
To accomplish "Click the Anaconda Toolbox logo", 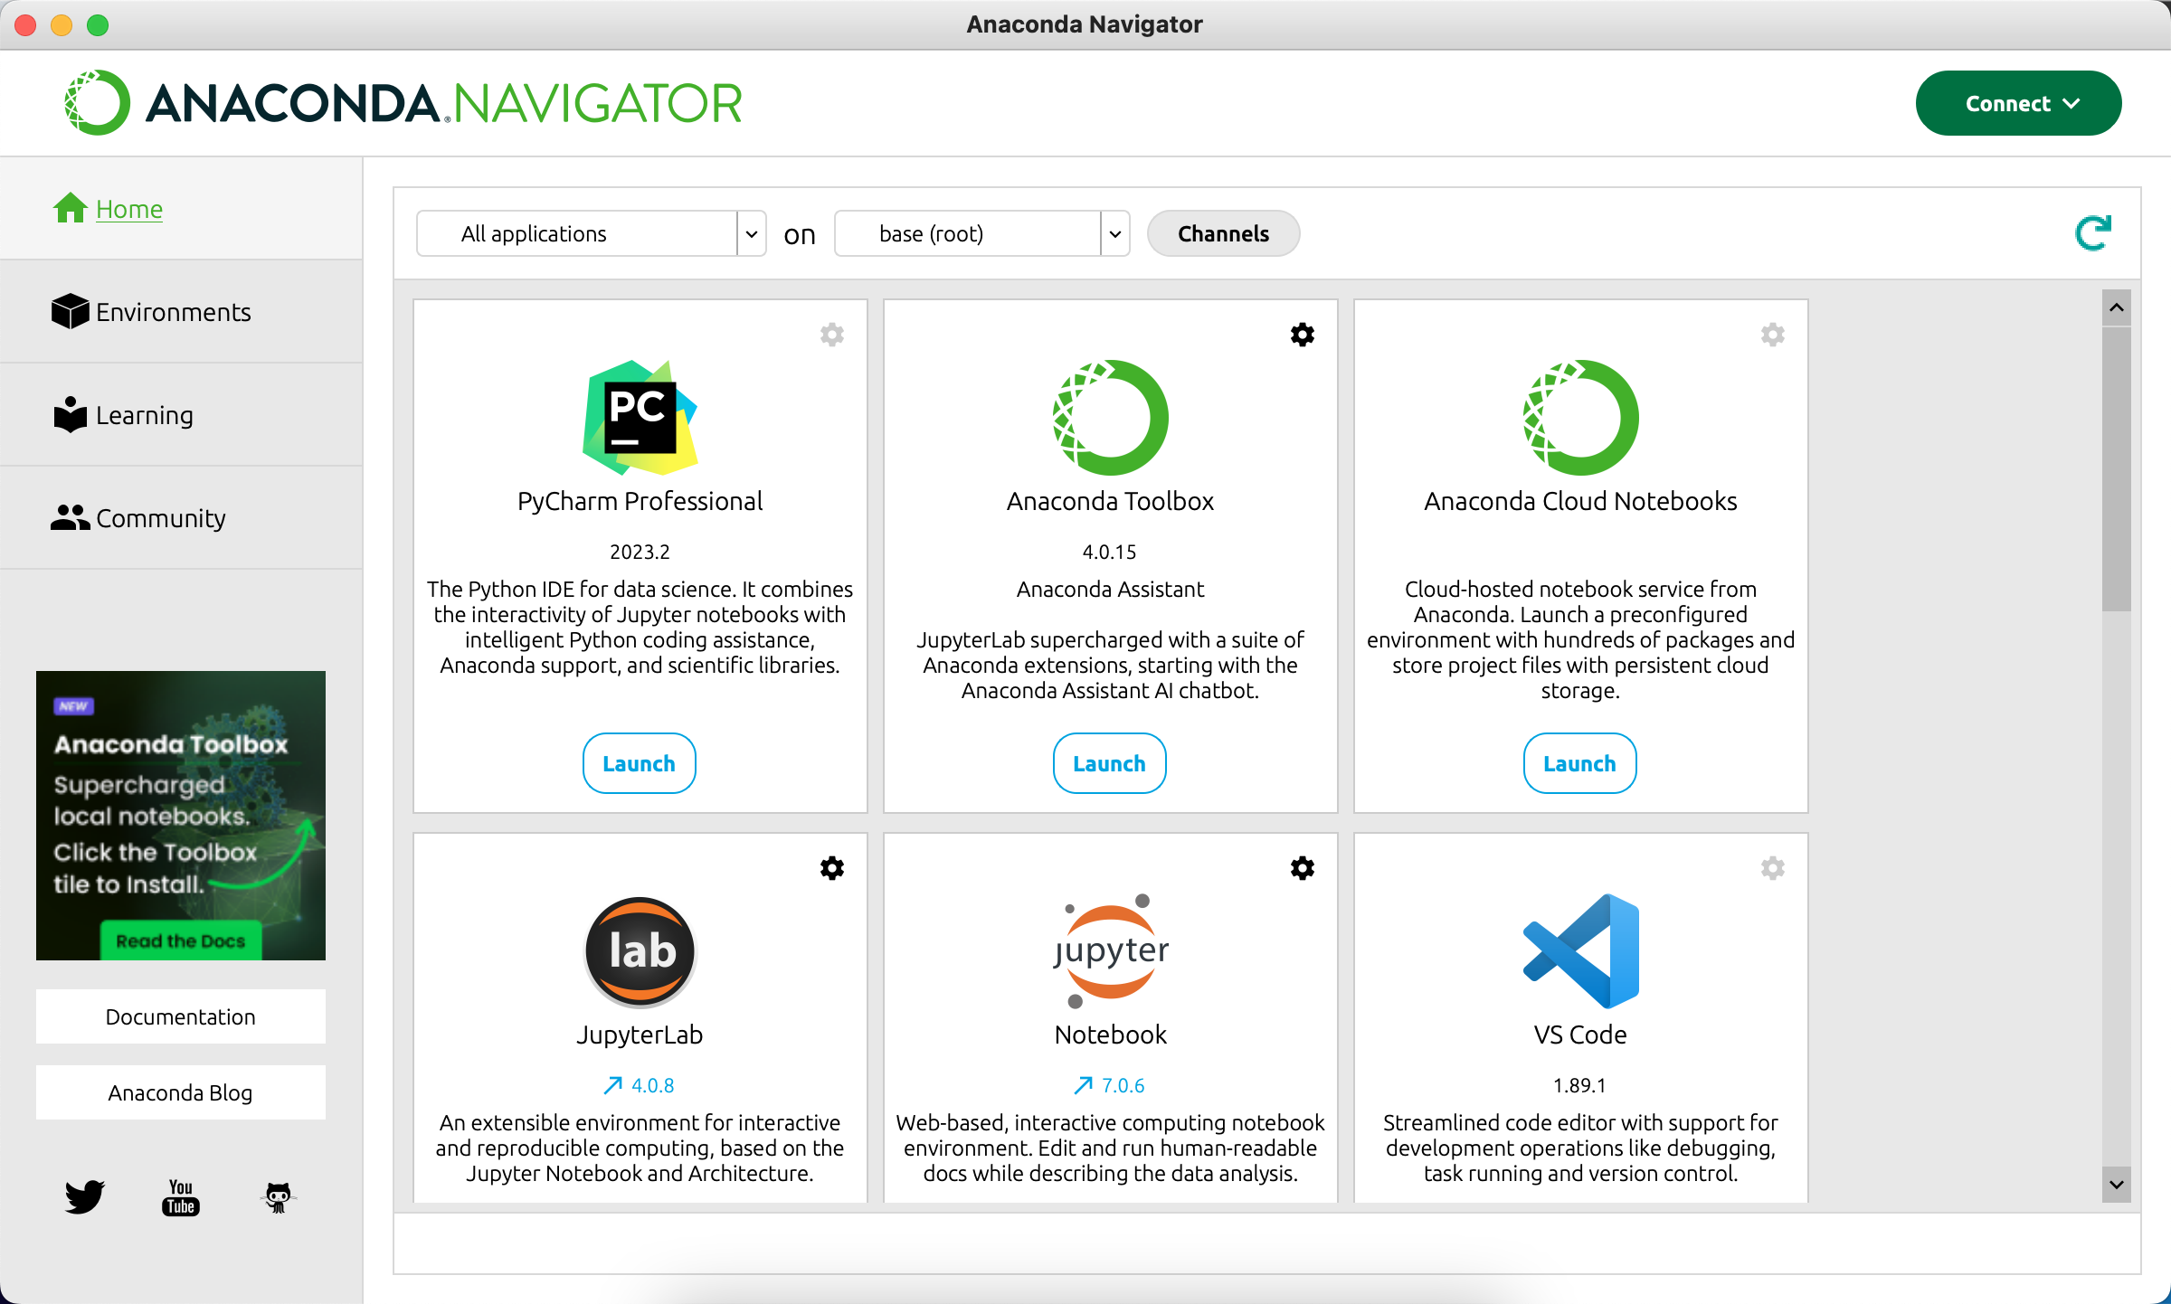I will 1110,417.
